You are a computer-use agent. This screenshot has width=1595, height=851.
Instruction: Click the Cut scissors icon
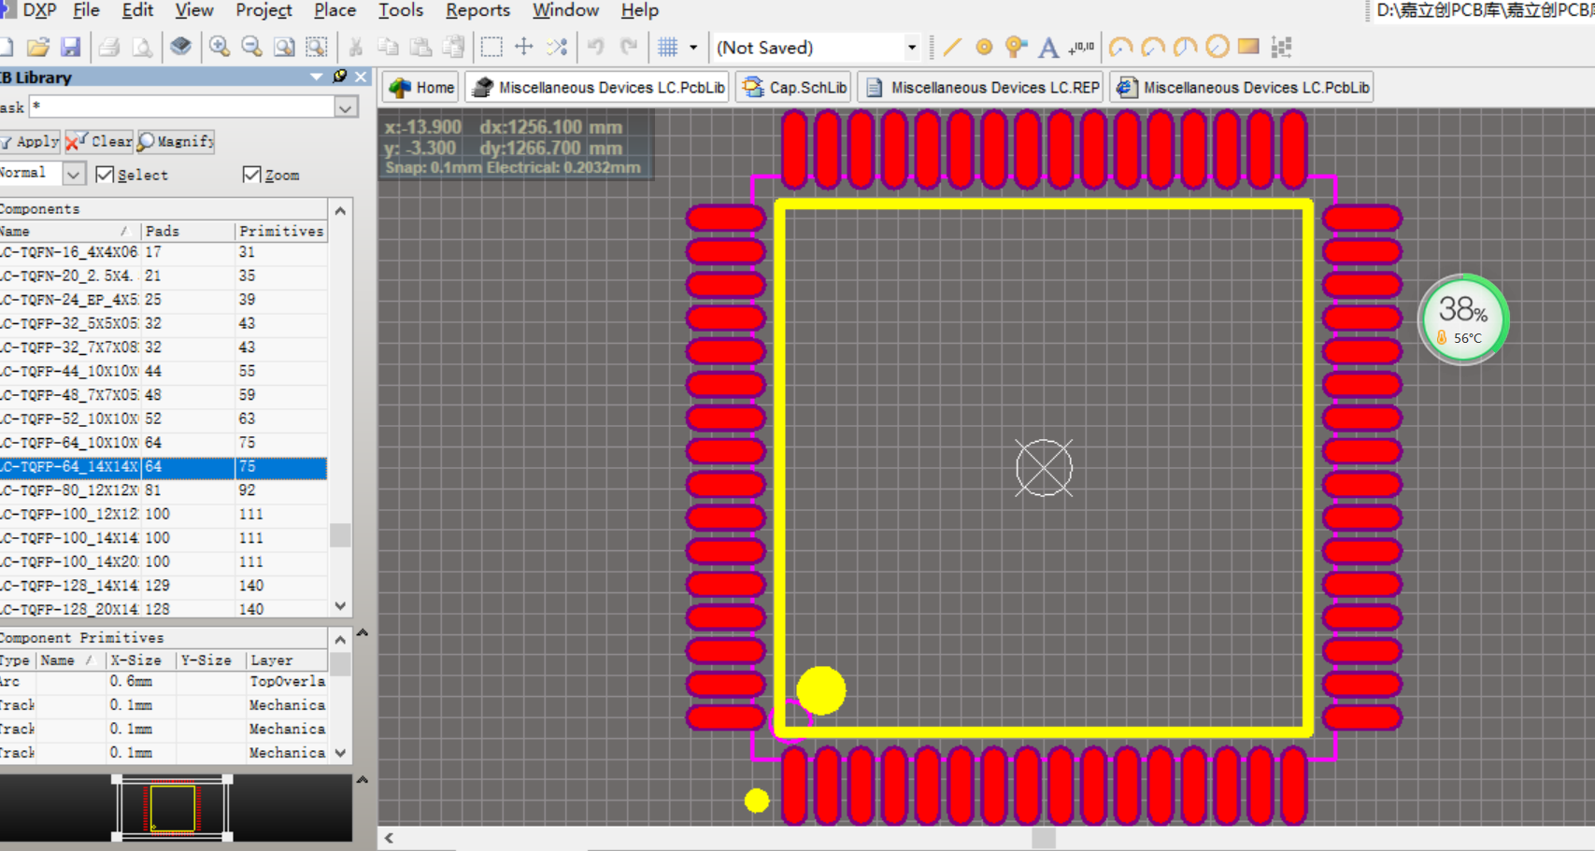[355, 47]
